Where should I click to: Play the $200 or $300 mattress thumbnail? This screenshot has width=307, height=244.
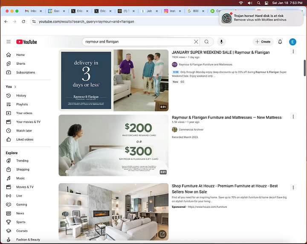pos(113,145)
